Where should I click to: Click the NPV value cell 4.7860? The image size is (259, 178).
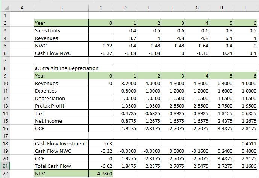pyautogui.click(x=100, y=173)
